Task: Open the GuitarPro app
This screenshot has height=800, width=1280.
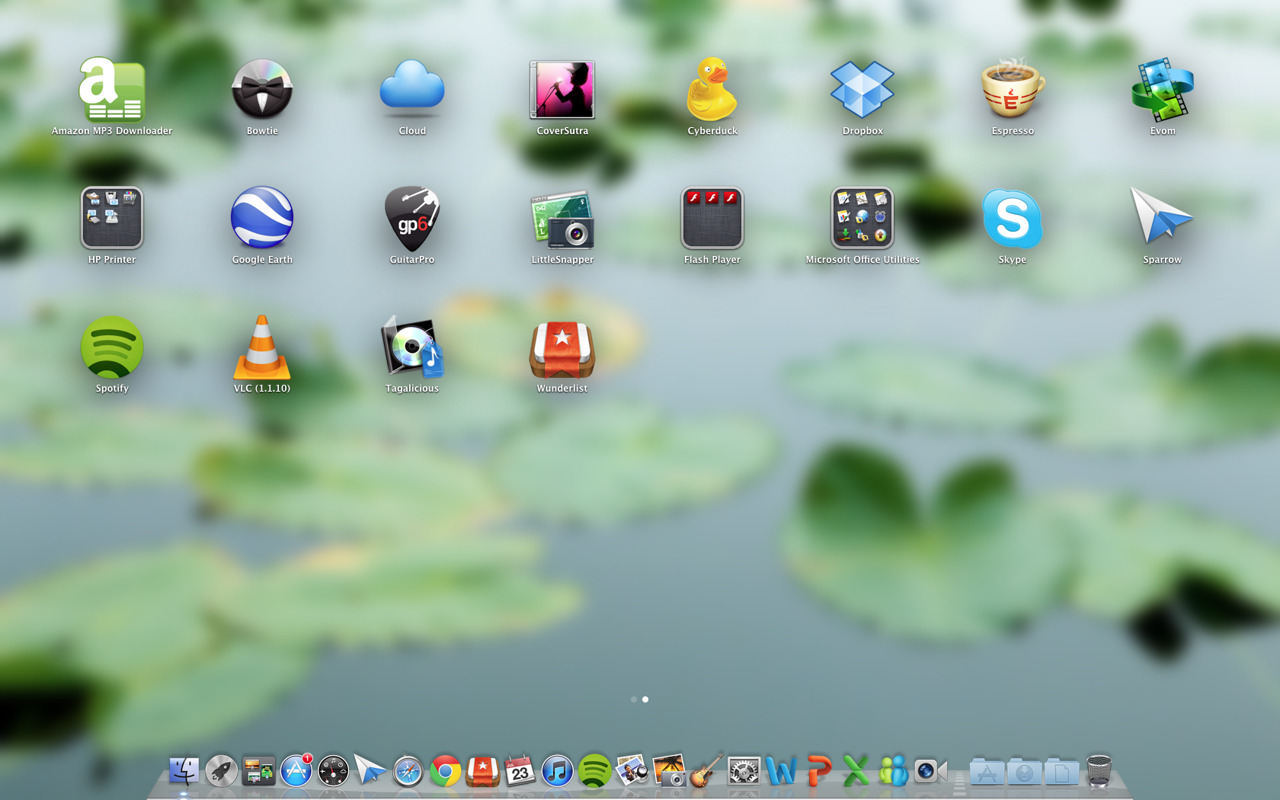Action: click(412, 219)
